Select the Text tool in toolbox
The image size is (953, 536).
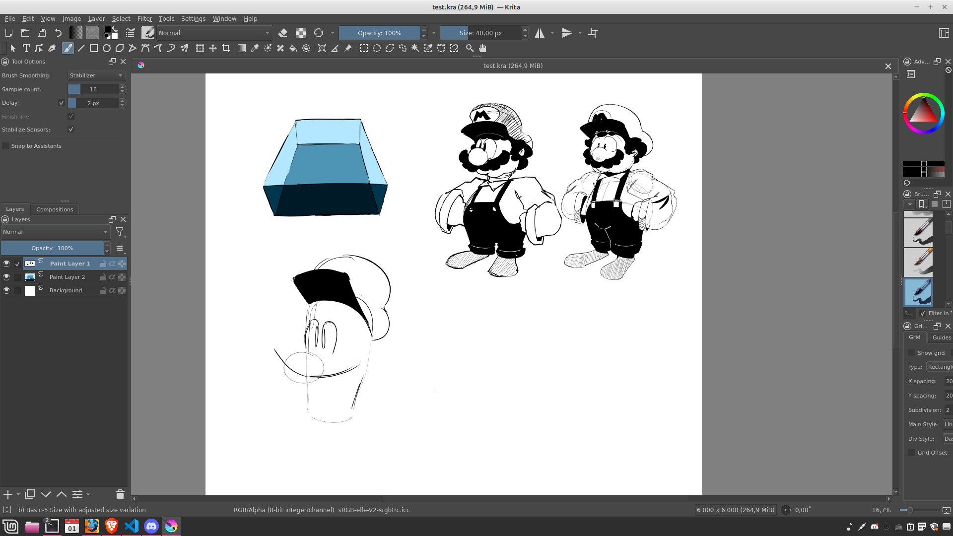point(26,48)
